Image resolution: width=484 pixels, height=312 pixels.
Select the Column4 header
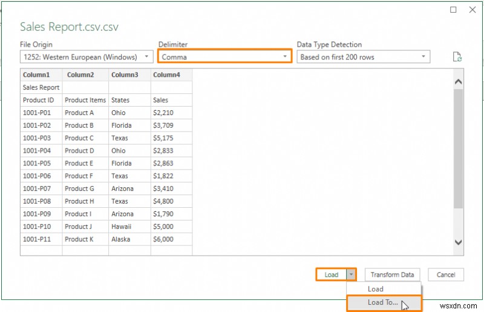pyautogui.click(x=171, y=75)
